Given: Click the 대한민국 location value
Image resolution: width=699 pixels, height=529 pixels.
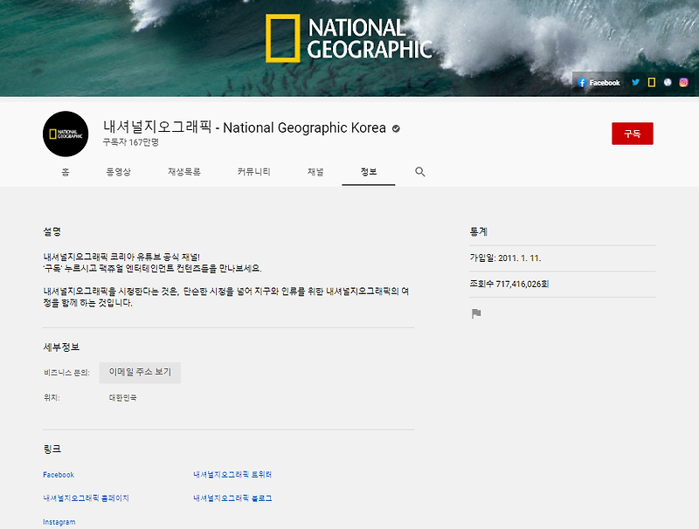Looking at the screenshot, I should tap(123, 398).
